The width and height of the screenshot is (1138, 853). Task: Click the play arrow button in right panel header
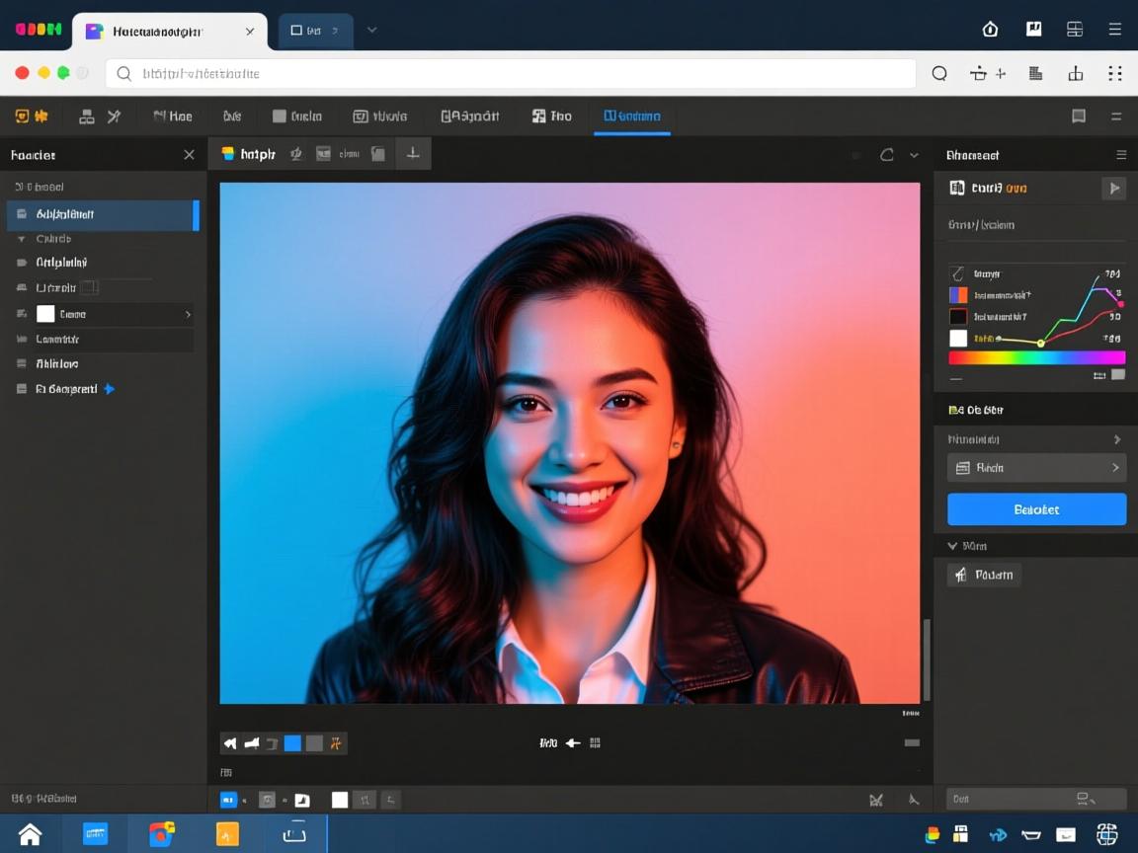tap(1114, 188)
